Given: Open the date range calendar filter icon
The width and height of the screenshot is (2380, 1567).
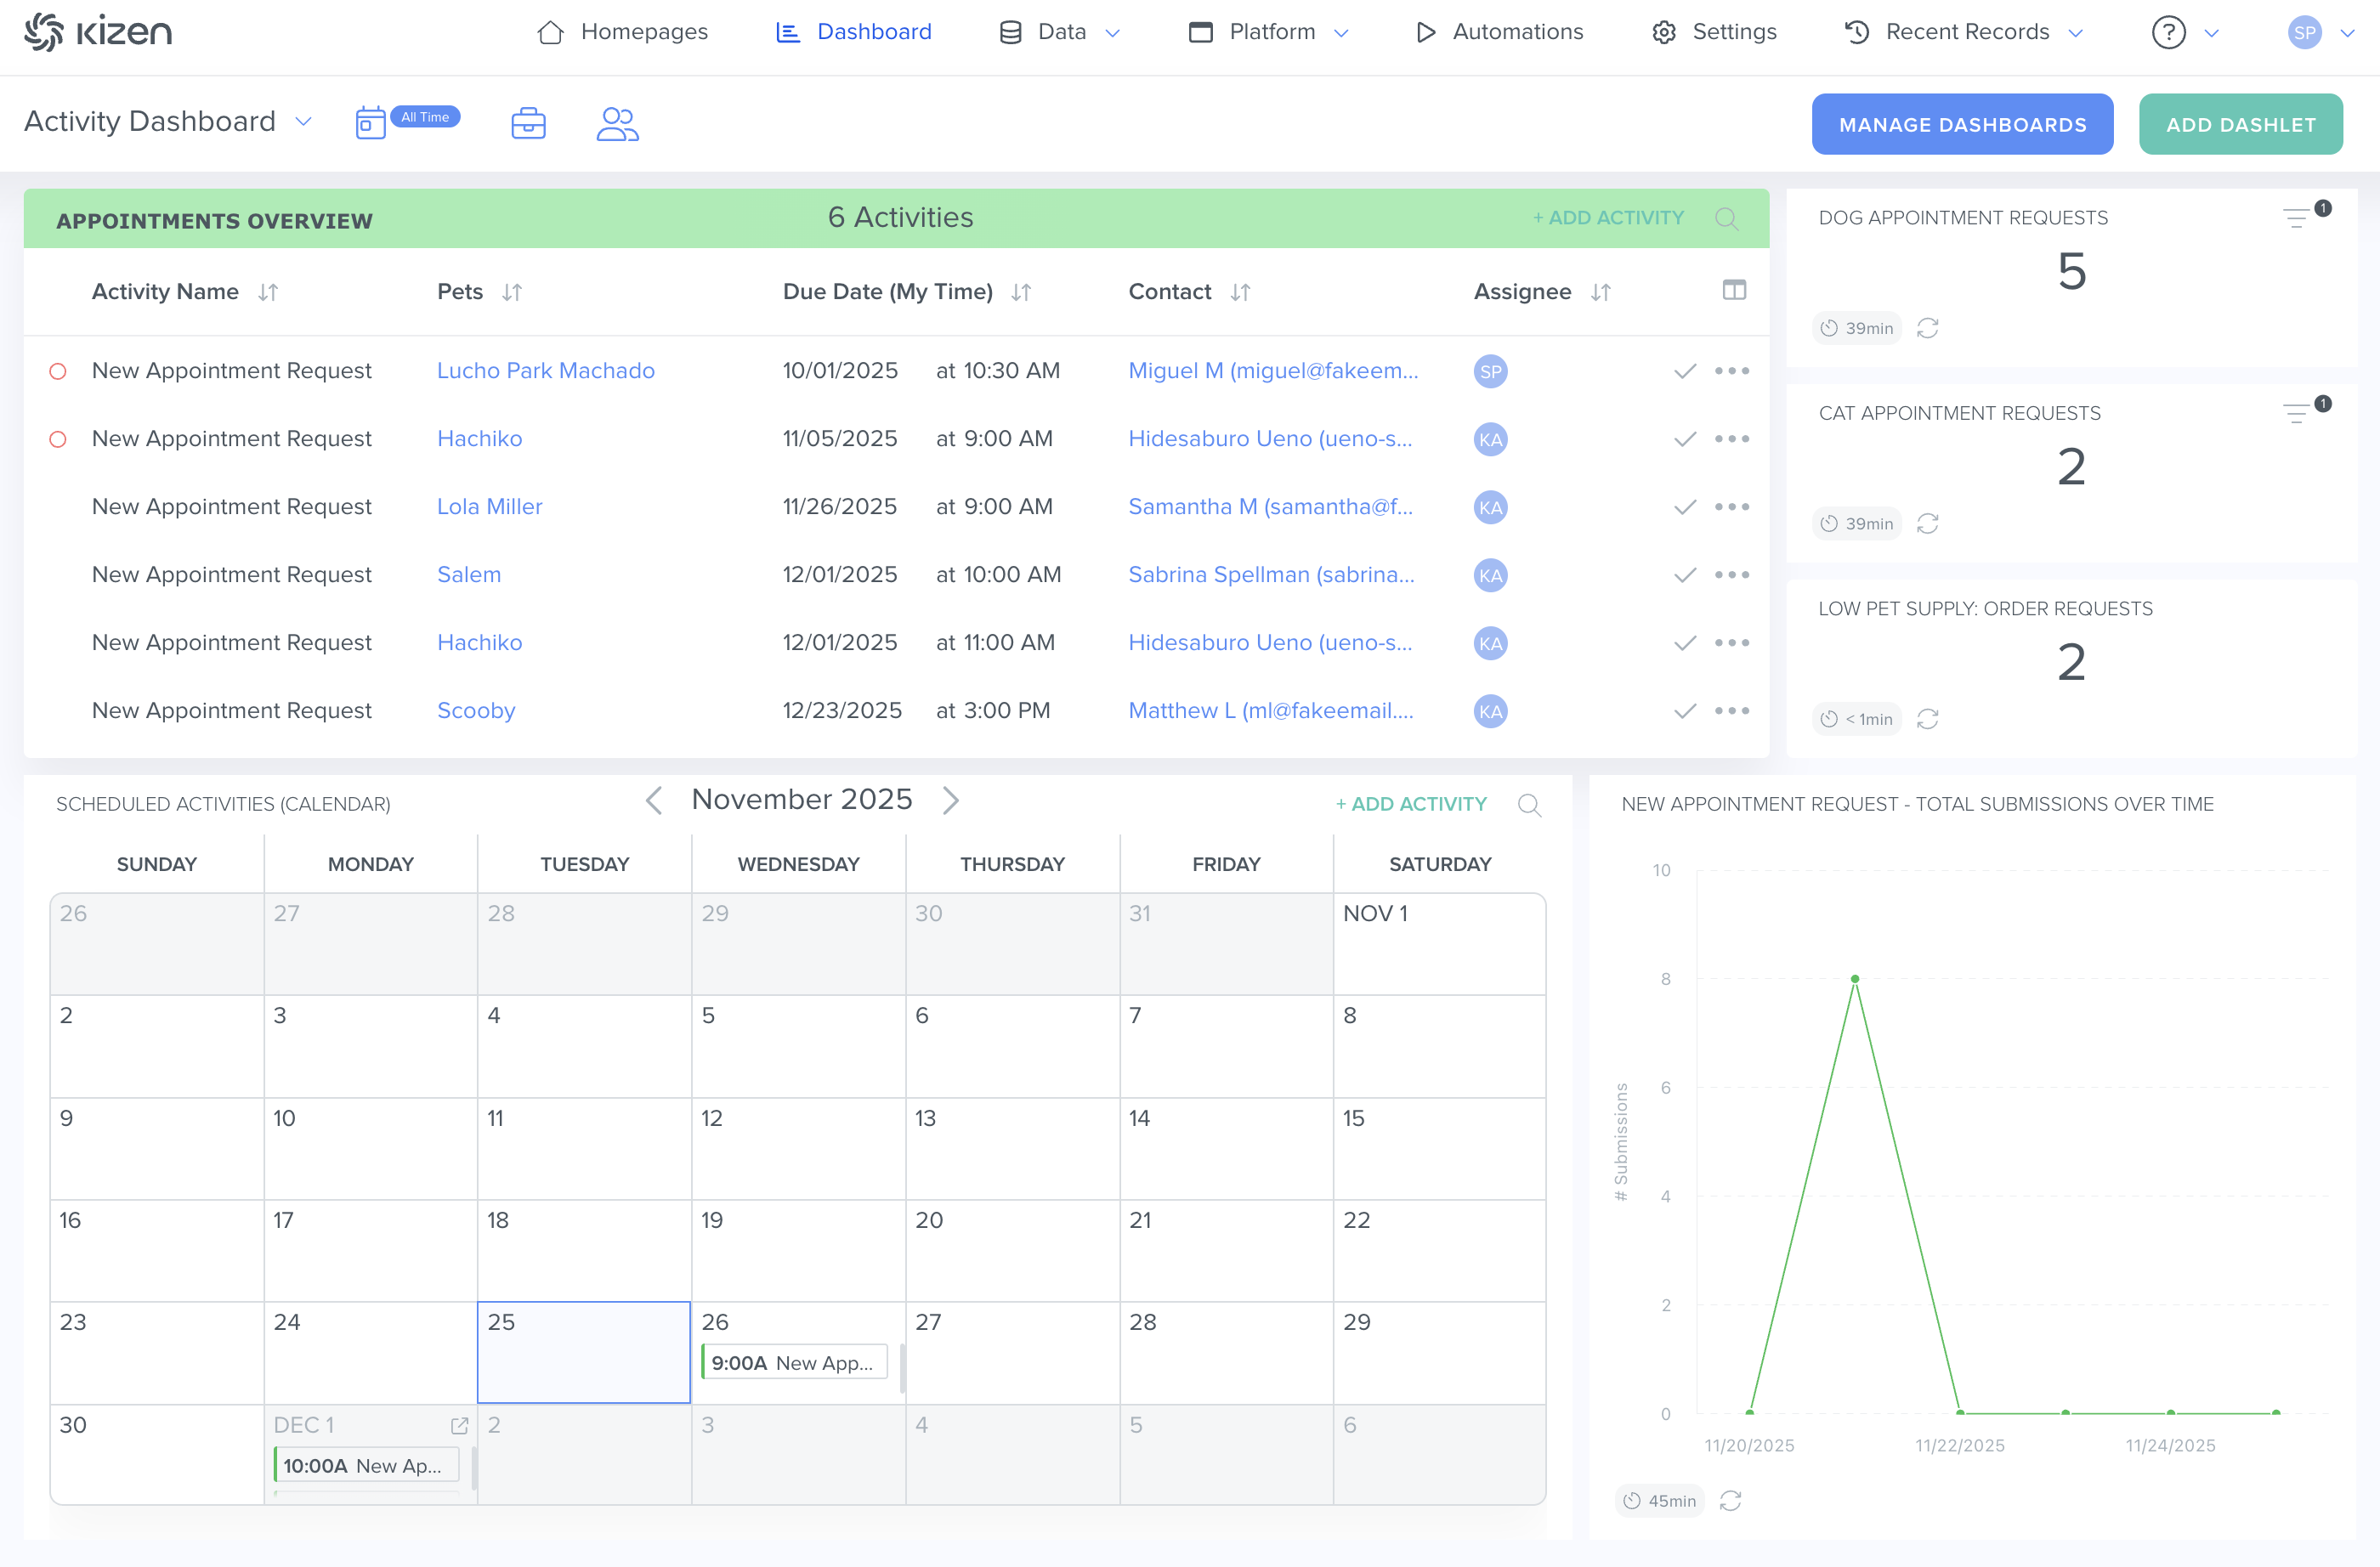Looking at the screenshot, I should tap(370, 124).
